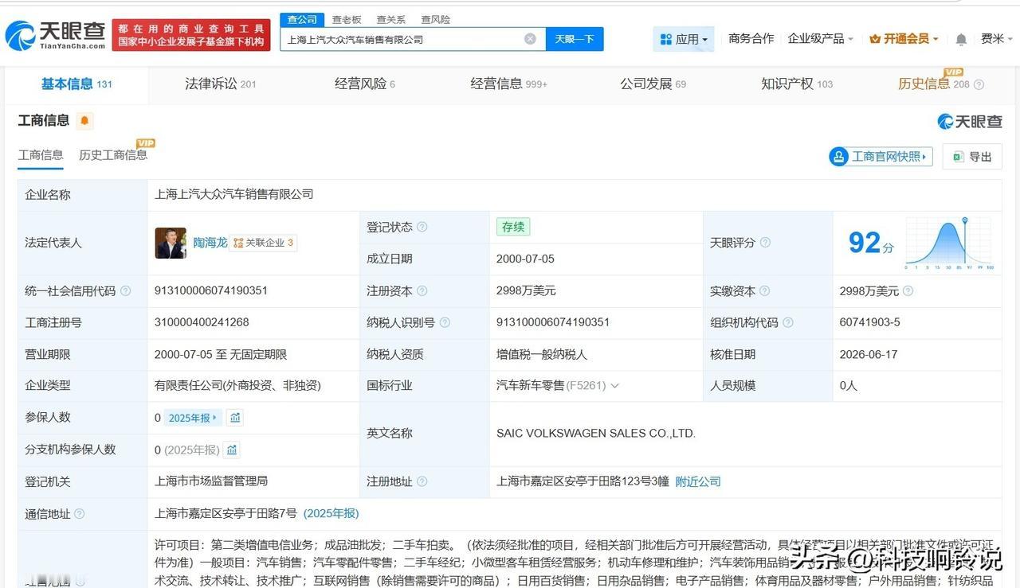This screenshot has height=588, width=1020.
Task: Click the organization code 60741903-5
Action: pos(870,322)
